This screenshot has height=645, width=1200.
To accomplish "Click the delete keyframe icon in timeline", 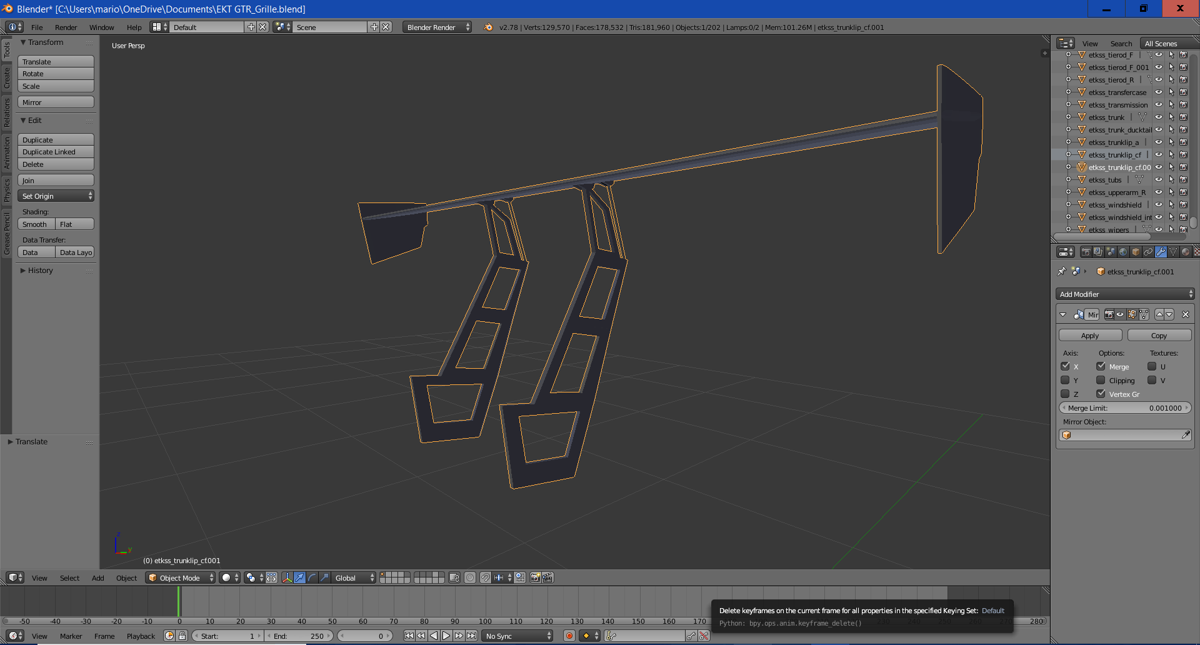I will [x=704, y=636].
